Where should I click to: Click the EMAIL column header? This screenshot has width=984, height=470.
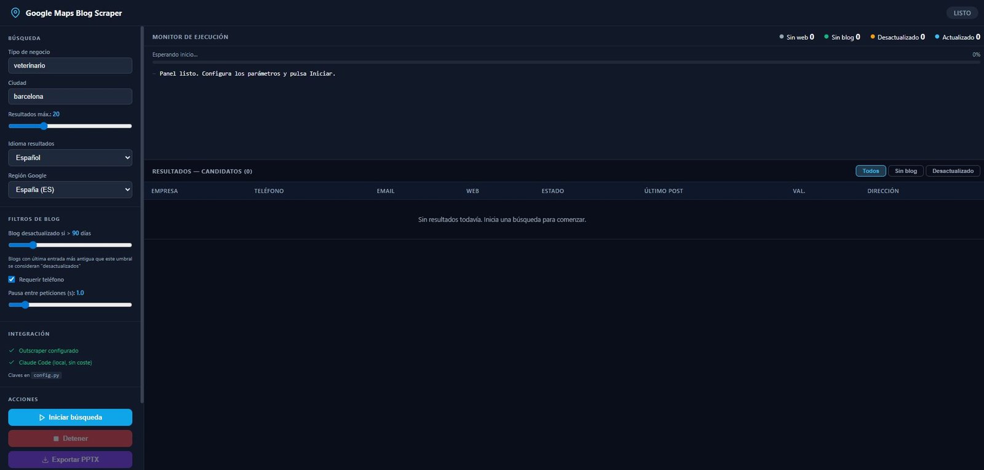[386, 191]
